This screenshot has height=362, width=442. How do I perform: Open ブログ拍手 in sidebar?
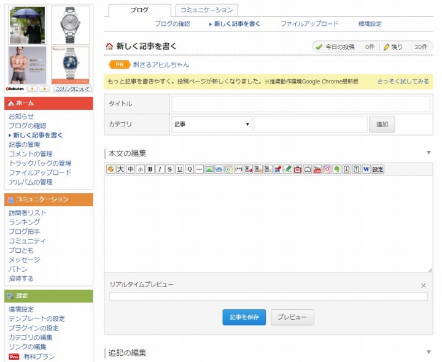click(25, 231)
